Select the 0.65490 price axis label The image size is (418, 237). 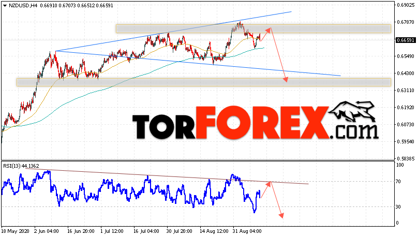[x=406, y=56]
